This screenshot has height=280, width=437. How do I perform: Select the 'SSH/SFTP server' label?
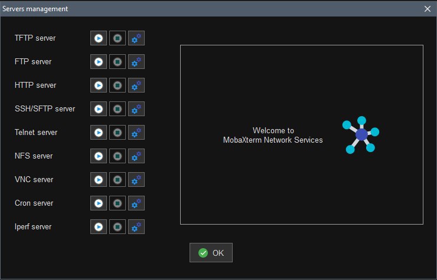click(x=45, y=109)
